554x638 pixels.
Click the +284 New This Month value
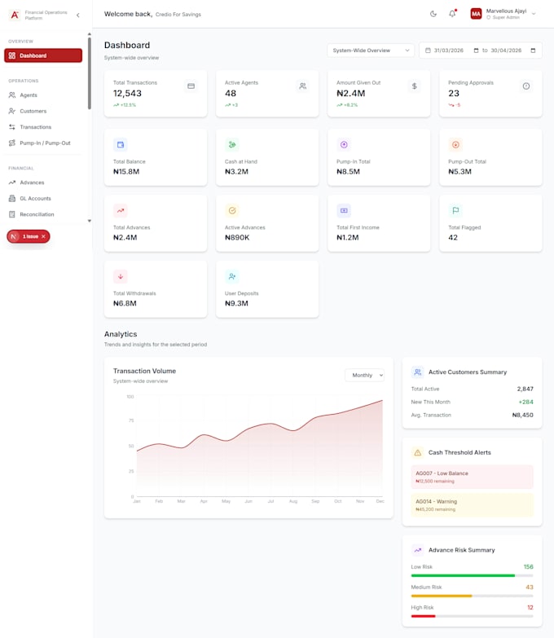[525, 402]
